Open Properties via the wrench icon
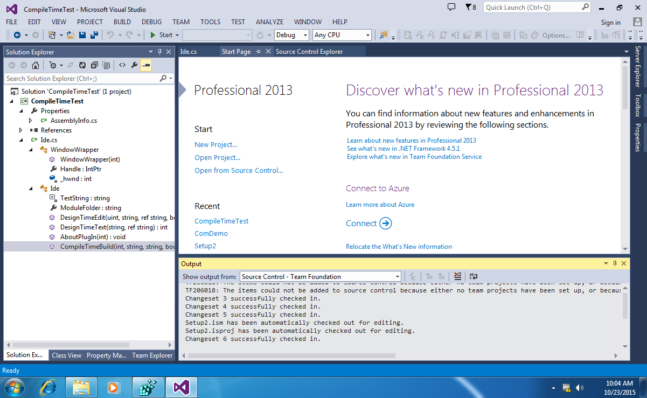The width and height of the screenshot is (647, 398). (x=134, y=65)
